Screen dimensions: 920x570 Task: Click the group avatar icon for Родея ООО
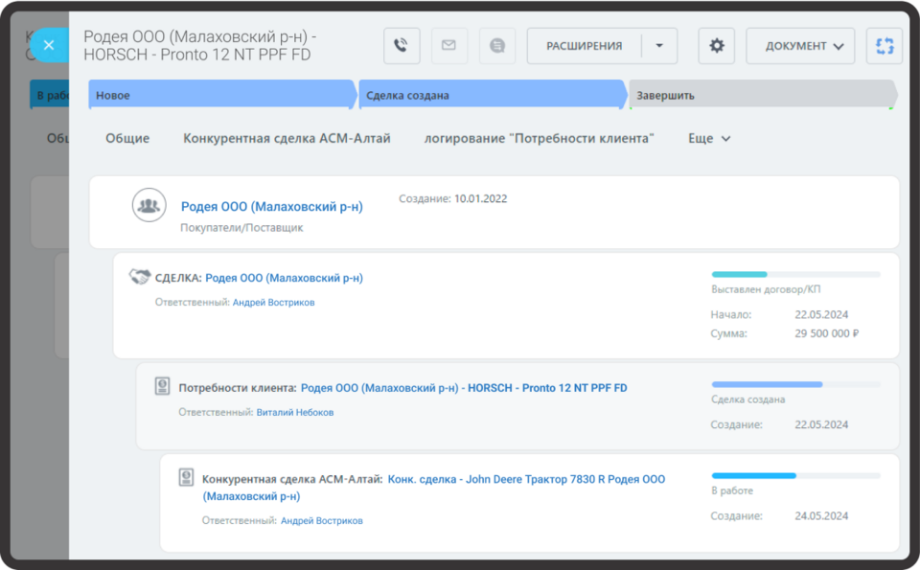pos(149,206)
